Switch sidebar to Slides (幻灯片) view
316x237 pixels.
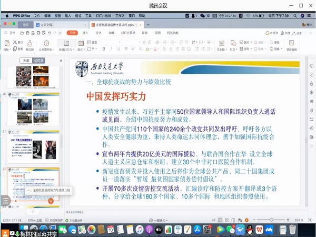(38, 61)
